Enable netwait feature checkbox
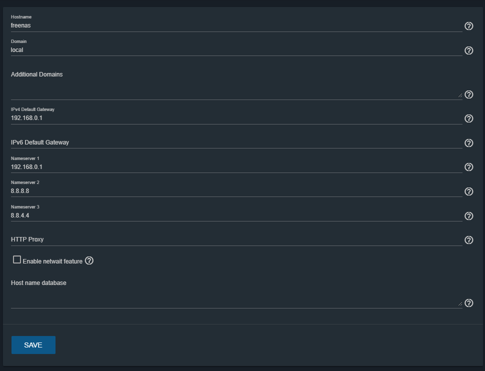Image resolution: width=485 pixels, height=371 pixels. coord(17,259)
